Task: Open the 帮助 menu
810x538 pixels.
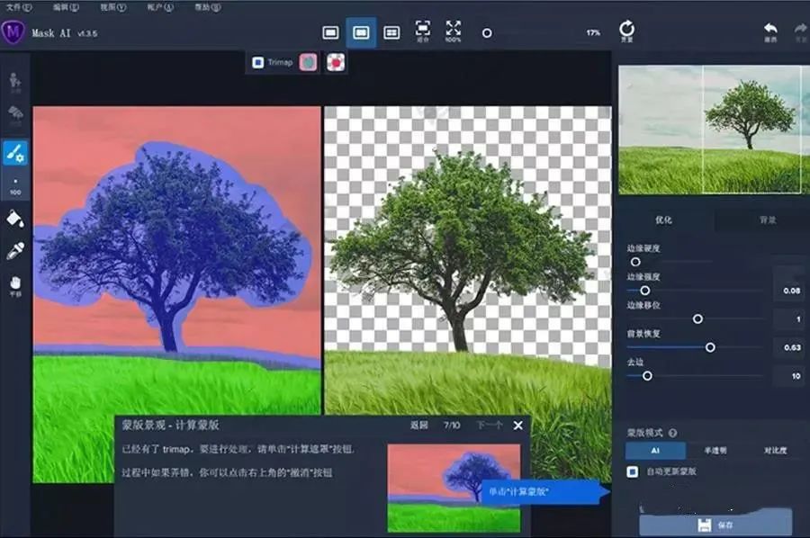Action: 205,8
